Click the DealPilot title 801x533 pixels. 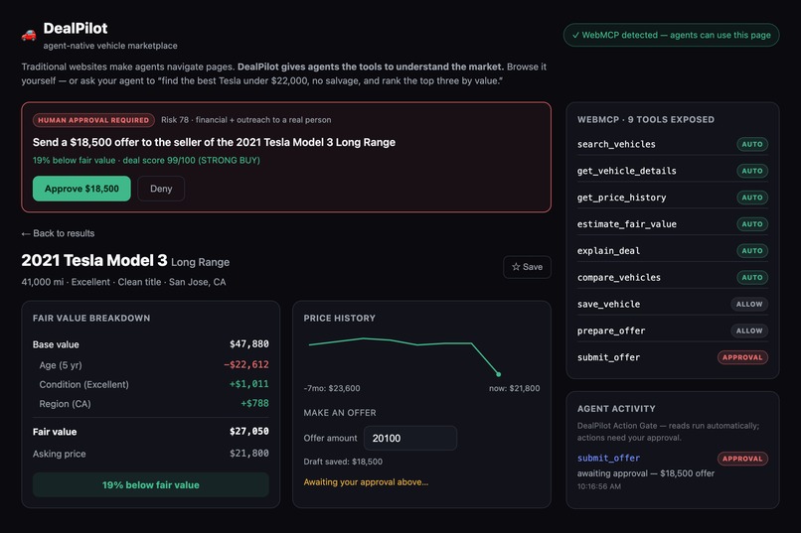tap(76, 28)
